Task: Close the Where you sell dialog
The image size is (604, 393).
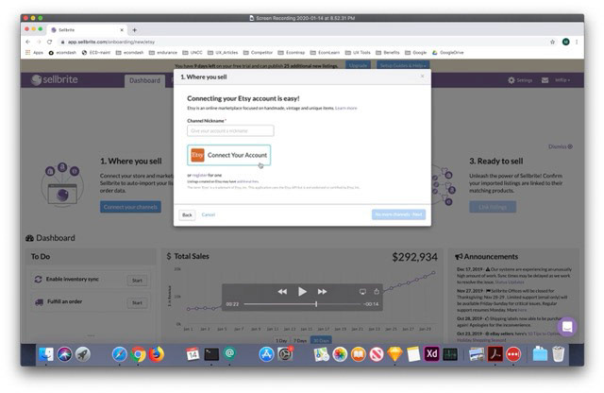Action: [x=422, y=77]
